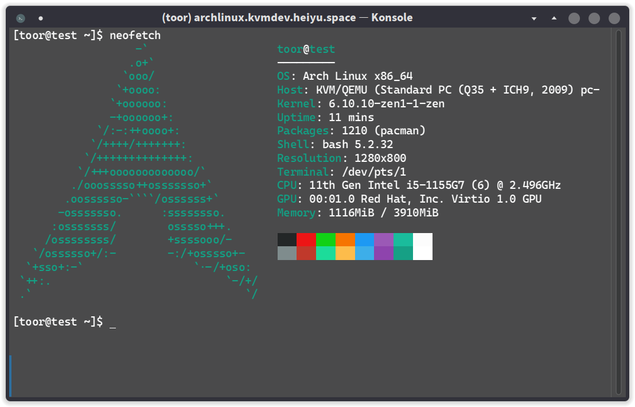The image size is (635, 407).
Task: Click the 'Host: KVM/QEMU' line
Action: click(439, 90)
